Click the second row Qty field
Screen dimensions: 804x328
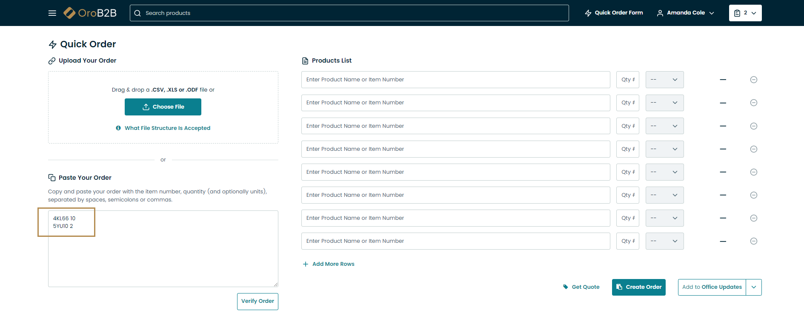point(627,103)
